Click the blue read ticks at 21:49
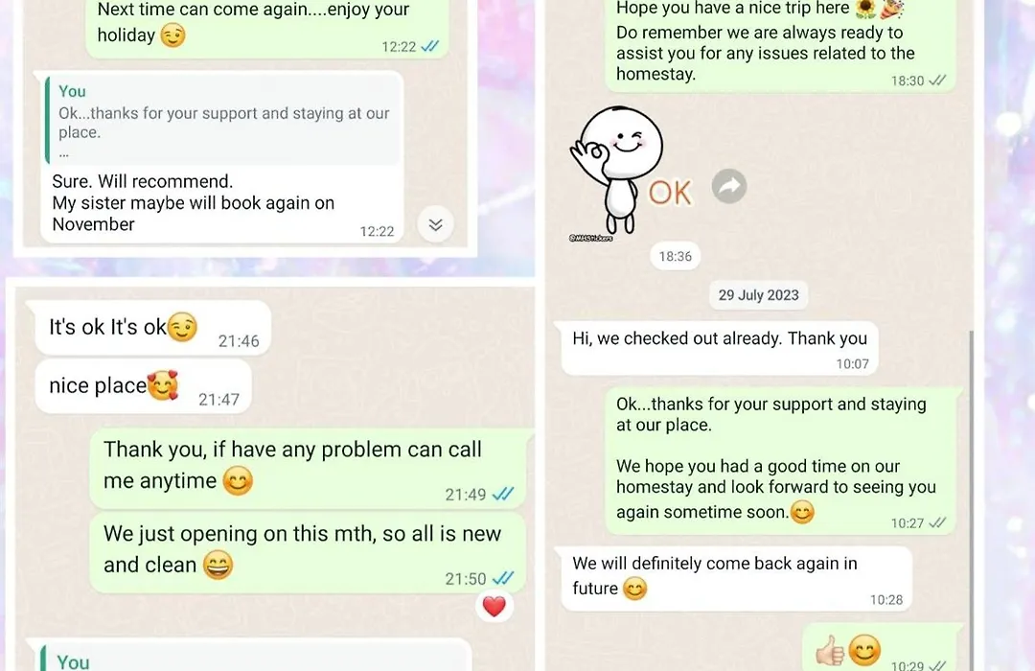The height and width of the screenshot is (671, 1035). (503, 494)
